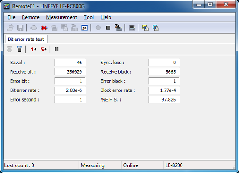Click the 'Online' status bar entry
The height and width of the screenshot is (173, 239).
[x=130, y=165]
